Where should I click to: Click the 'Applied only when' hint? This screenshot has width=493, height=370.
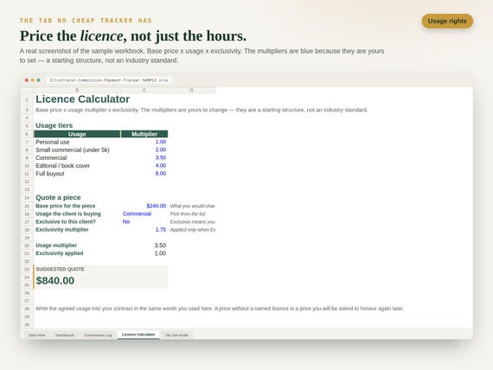(192, 230)
